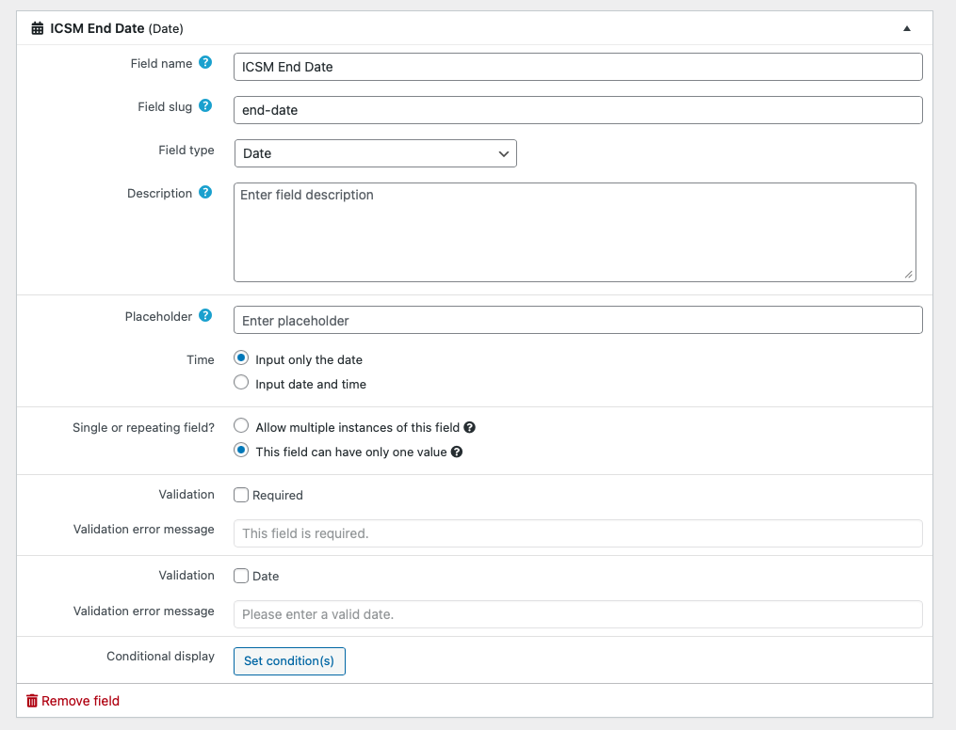Open the Description help tooltip icon
The image size is (956, 730).
coord(205,193)
